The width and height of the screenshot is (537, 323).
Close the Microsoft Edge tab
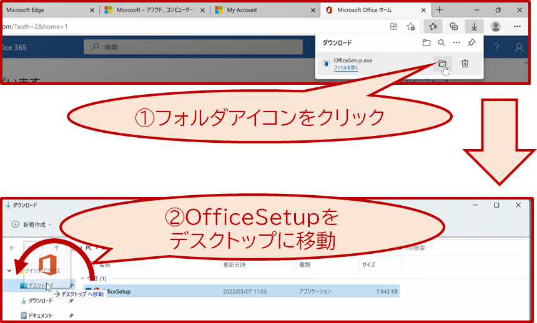92,10
